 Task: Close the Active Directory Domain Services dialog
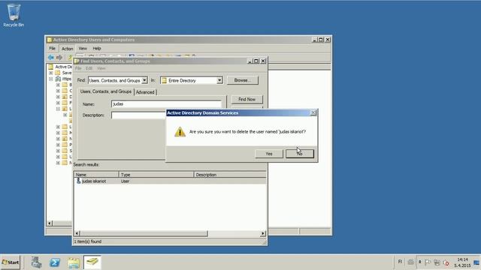[313, 112]
